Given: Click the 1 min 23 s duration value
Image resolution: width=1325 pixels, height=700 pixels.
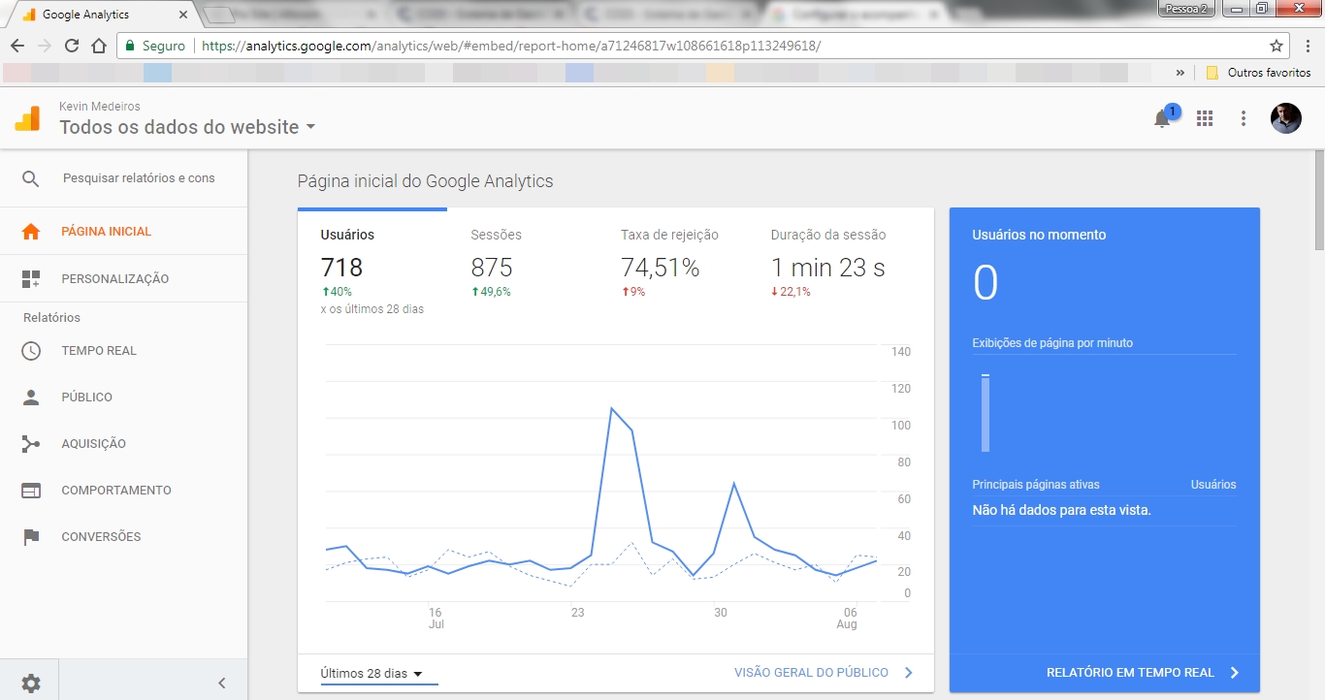Looking at the screenshot, I should 827,268.
